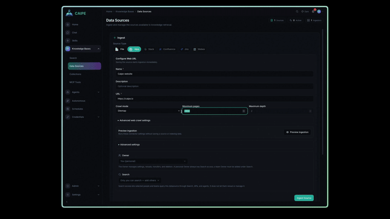Image resolution: width=390 pixels, height=219 pixels.
Task: Click the Description input field
Action: pyautogui.click(x=214, y=86)
